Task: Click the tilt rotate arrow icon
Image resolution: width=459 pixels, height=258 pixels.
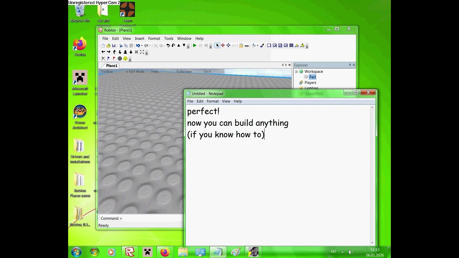Action: click(x=173, y=46)
